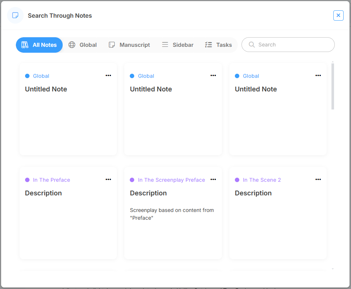Click the sticky note icon beside the title
This screenshot has width=351, height=289.
point(15,15)
